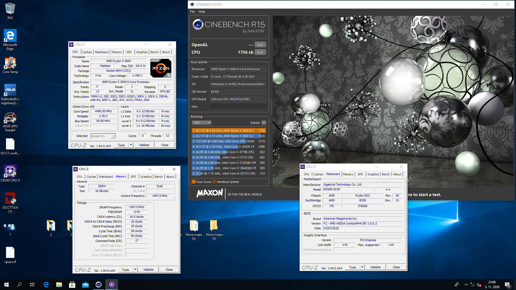Viewport: 516px width, 290px height.
Task: Open the Socket #1 selection dropdown
Action: coord(103,136)
